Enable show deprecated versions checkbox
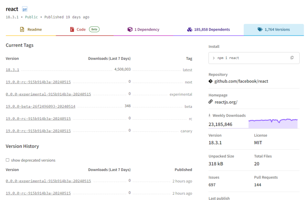Viewport: 308px width, 200px height. coord(7,160)
